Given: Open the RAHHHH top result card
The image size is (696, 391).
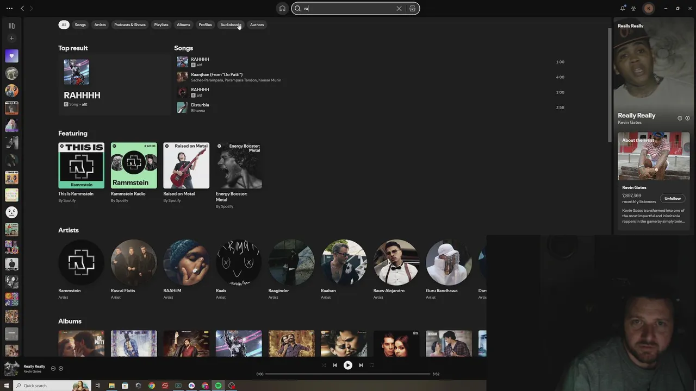Looking at the screenshot, I should 114,84.
